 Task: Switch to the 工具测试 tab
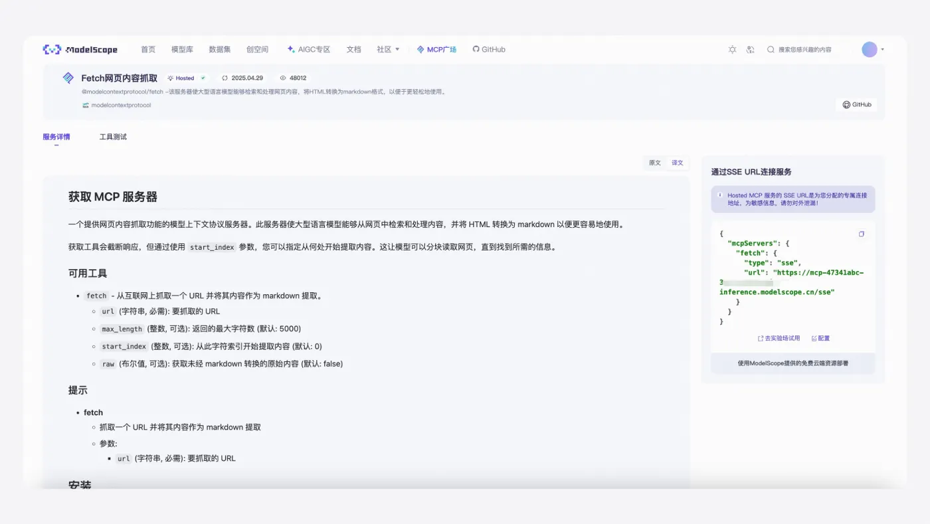coord(113,137)
